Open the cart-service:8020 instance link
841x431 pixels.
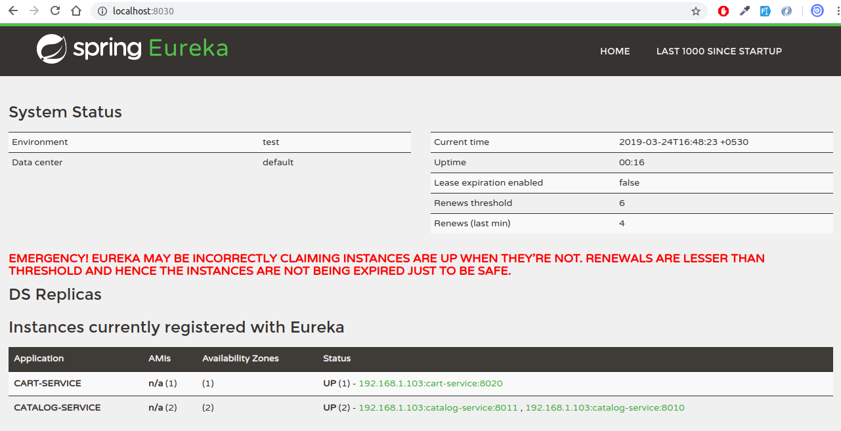click(431, 383)
